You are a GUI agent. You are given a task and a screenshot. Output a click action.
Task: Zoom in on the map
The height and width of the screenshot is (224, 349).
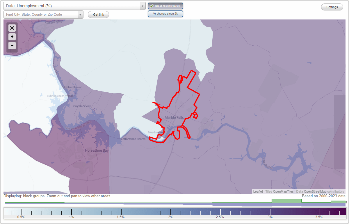[x=12, y=37]
